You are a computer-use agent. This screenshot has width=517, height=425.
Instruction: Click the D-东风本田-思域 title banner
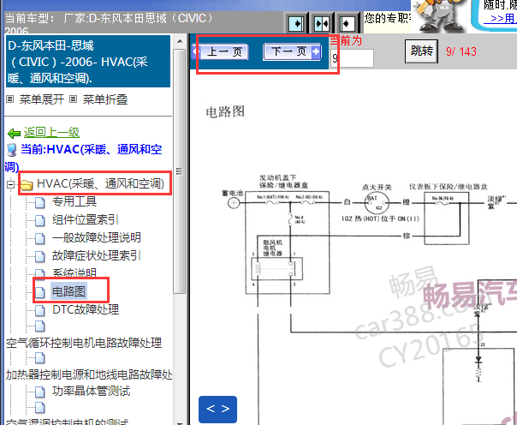pyautogui.click(x=88, y=62)
